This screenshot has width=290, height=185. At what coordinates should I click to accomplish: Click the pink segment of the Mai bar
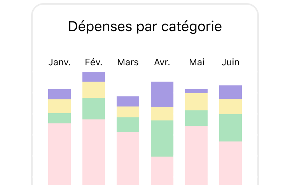pyautogui.click(x=196, y=155)
